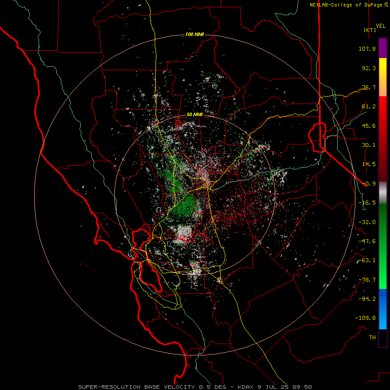390x390 pixels.
Task: Select the 92.3 value on velocity scale
Action: [369, 68]
